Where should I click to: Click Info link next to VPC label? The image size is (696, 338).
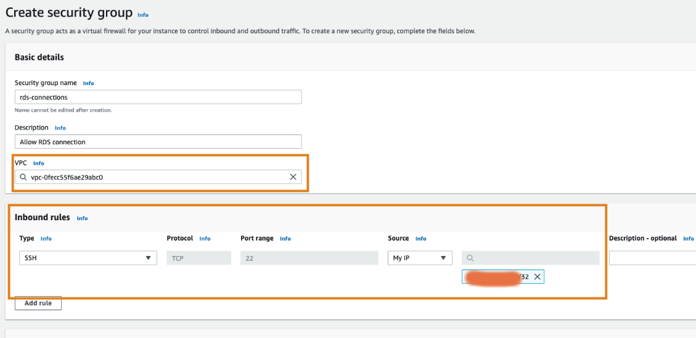pyautogui.click(x=39, y=163)
